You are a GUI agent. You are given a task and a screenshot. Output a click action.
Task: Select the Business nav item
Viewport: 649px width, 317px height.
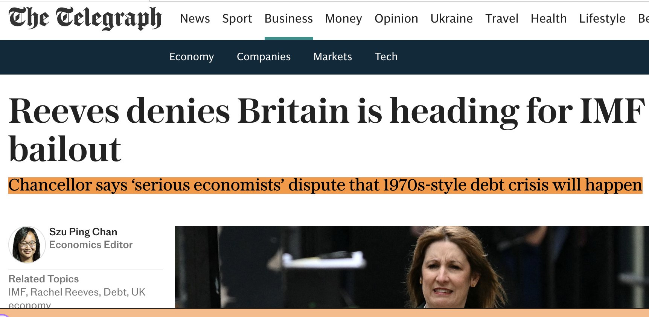[288, 18]
